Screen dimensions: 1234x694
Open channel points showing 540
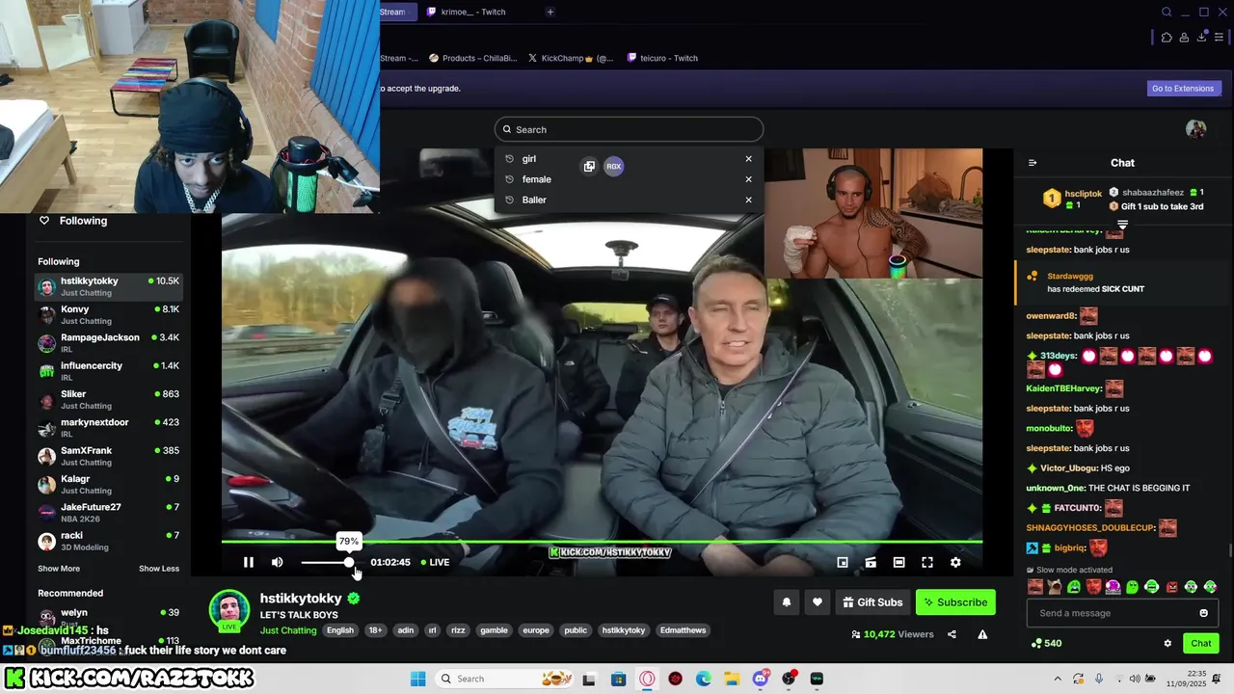tap(1046, 643)
